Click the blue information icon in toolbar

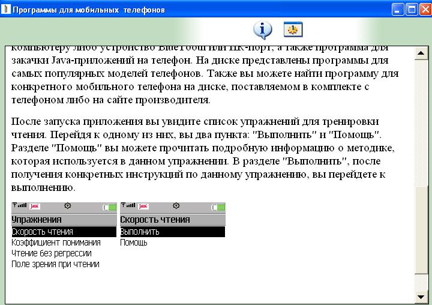263,29
